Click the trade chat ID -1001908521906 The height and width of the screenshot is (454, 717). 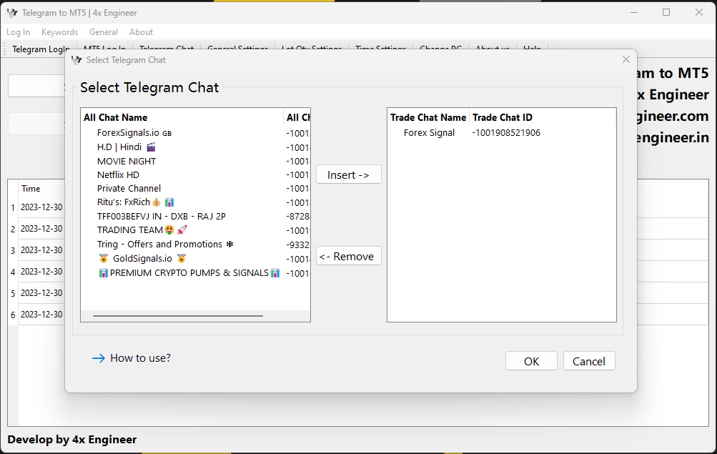pos(505,132)
